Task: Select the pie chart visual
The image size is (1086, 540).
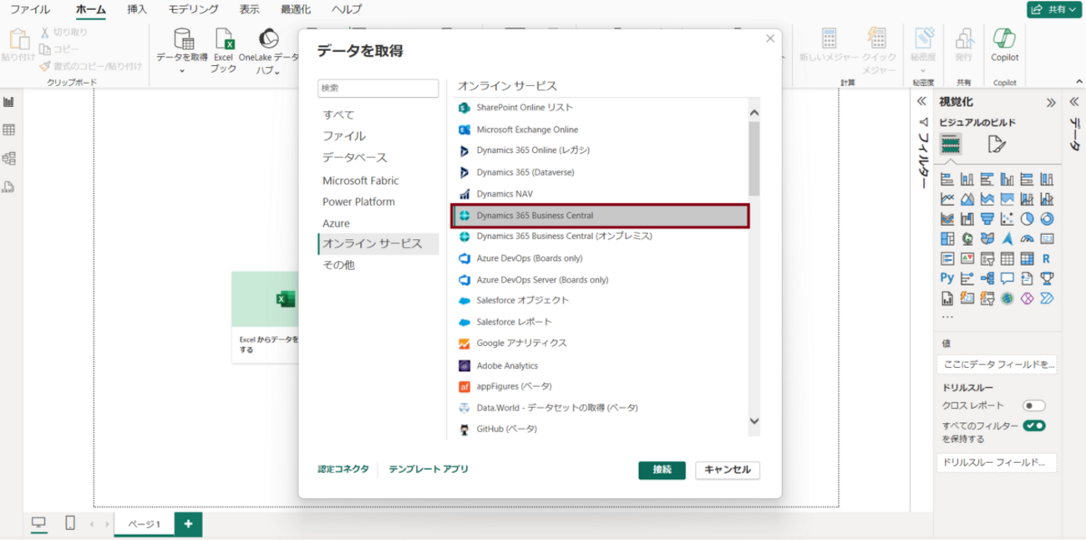Action: (1027, 219)
